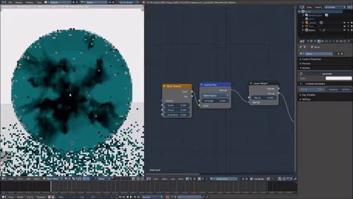This screenshot has height=199, width=353.
Task: Open the Help menu
Action: pyautogui.click(x=39, y=2)
